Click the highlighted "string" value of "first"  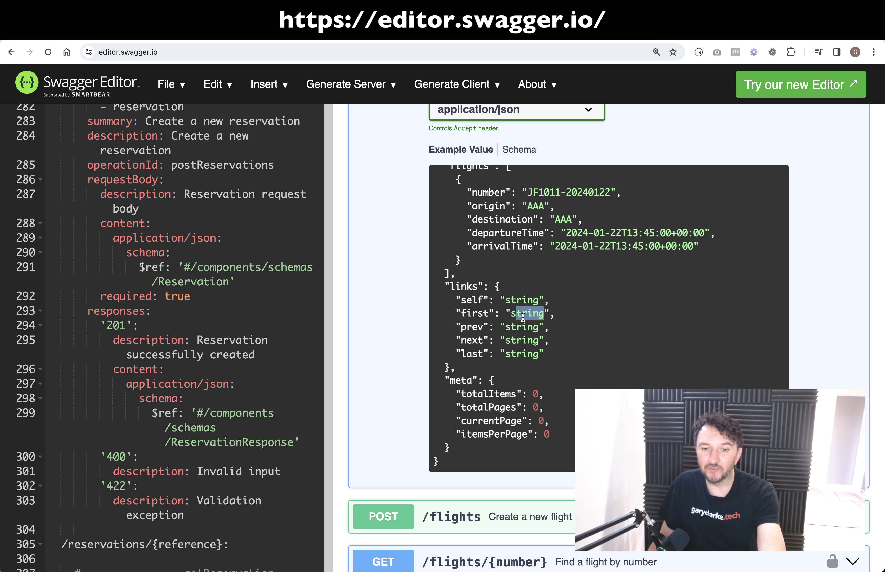527,313
